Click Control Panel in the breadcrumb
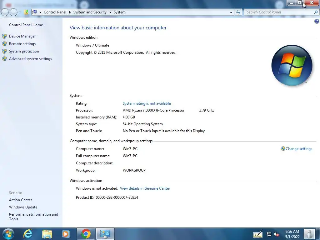 tap(55, 12)
